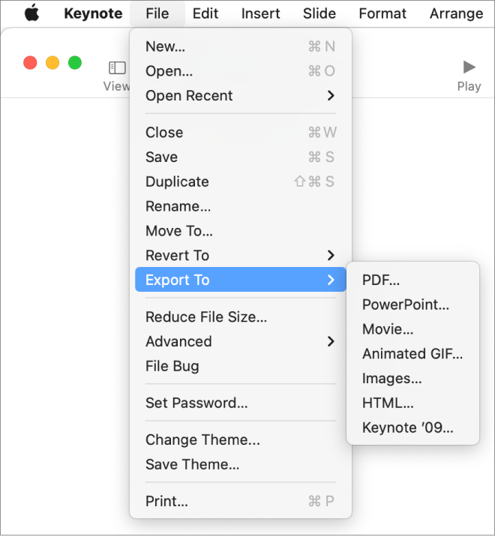The height and width of the screenshot is (537, 495).
Task: Choose Change Theme option
Action: tap(202, 439)
